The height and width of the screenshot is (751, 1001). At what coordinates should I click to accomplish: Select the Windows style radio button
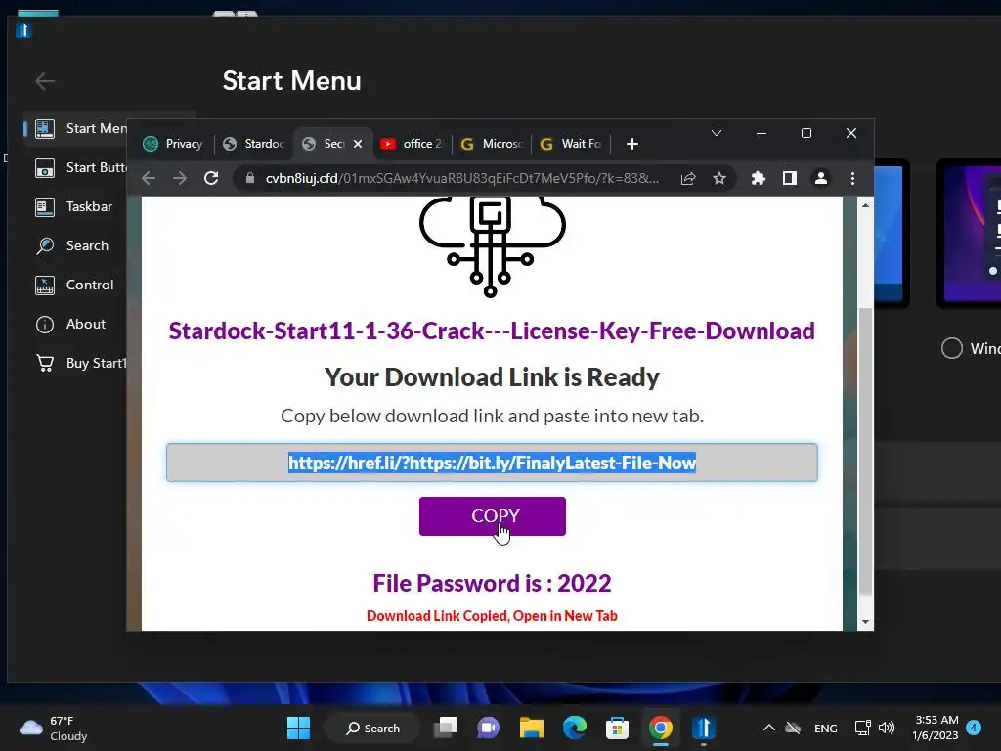951,348
